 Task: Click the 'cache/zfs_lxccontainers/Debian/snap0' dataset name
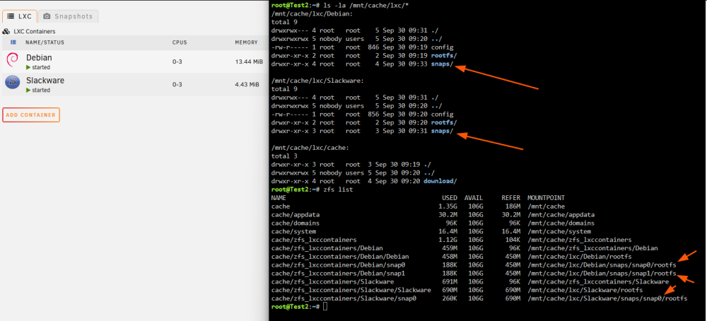[338, 265]
